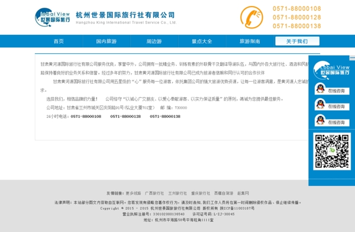
Task: Click the orange telephone icon
Action: coord(251,17)
